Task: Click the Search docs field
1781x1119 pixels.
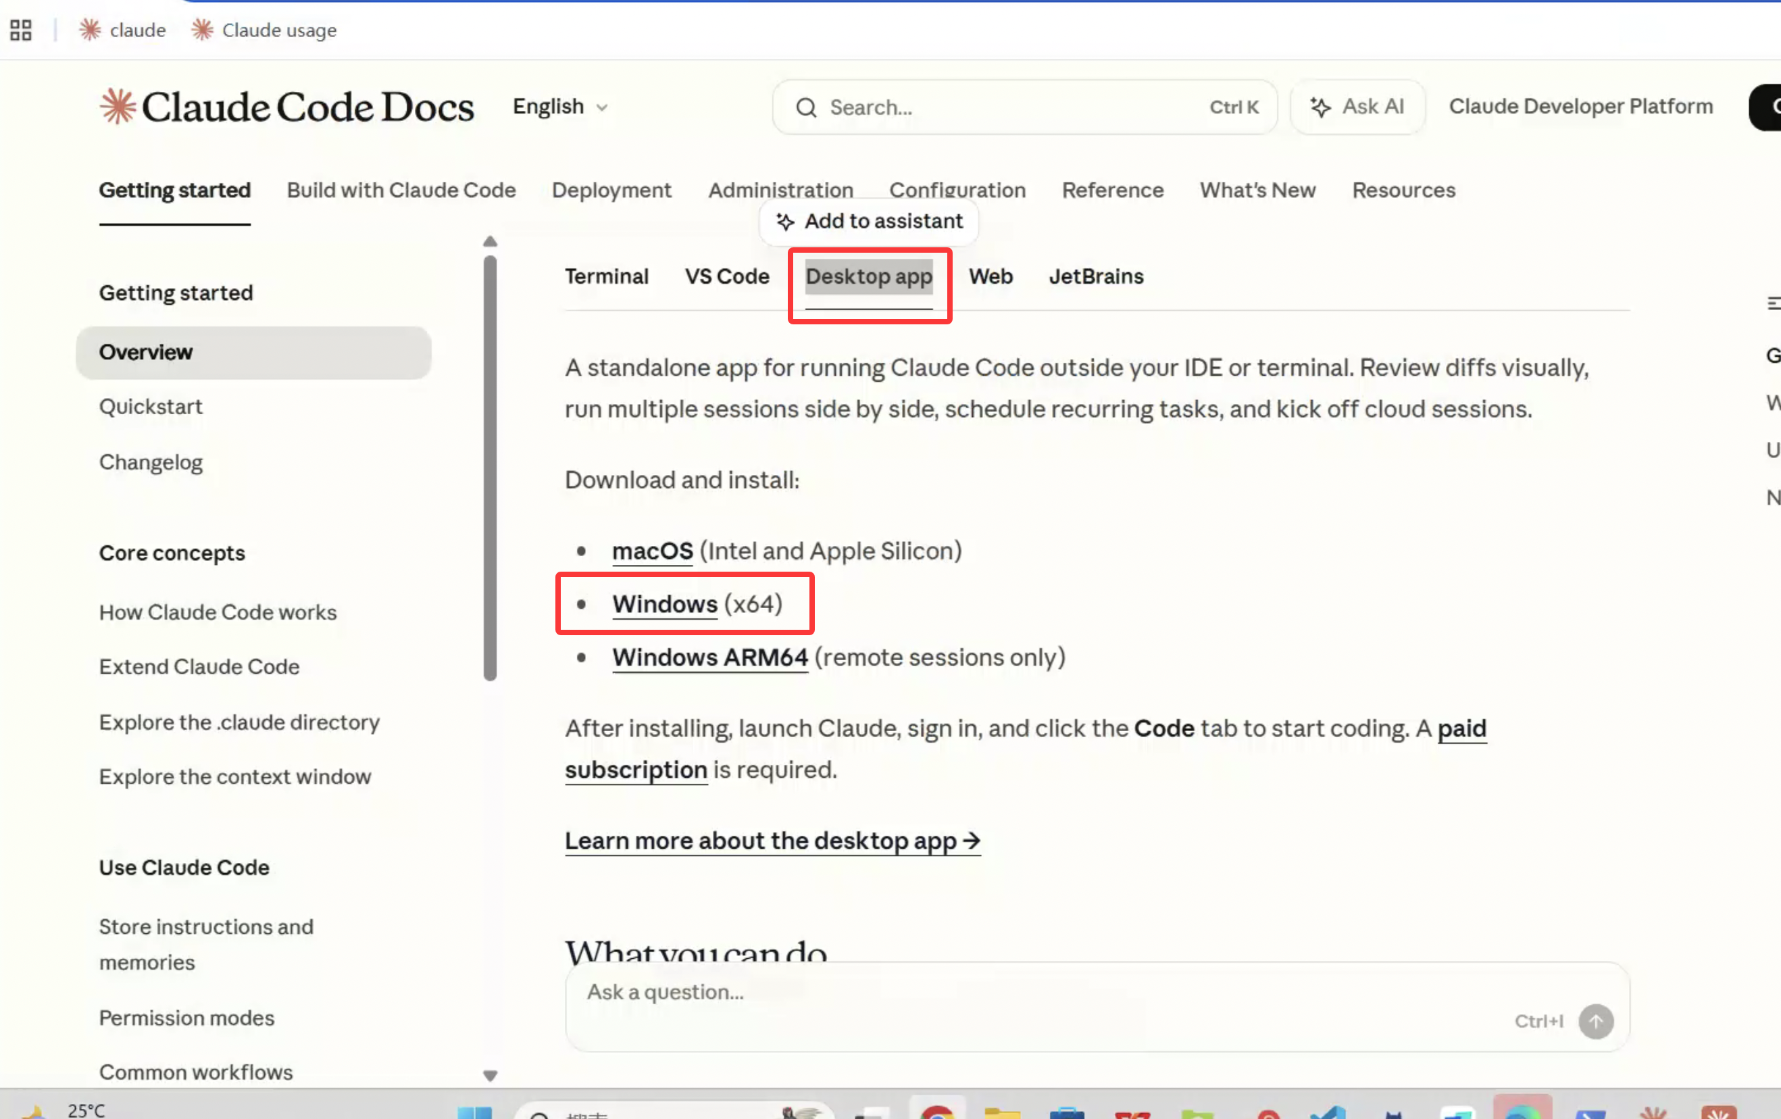Action: (x=1024, y=107)
